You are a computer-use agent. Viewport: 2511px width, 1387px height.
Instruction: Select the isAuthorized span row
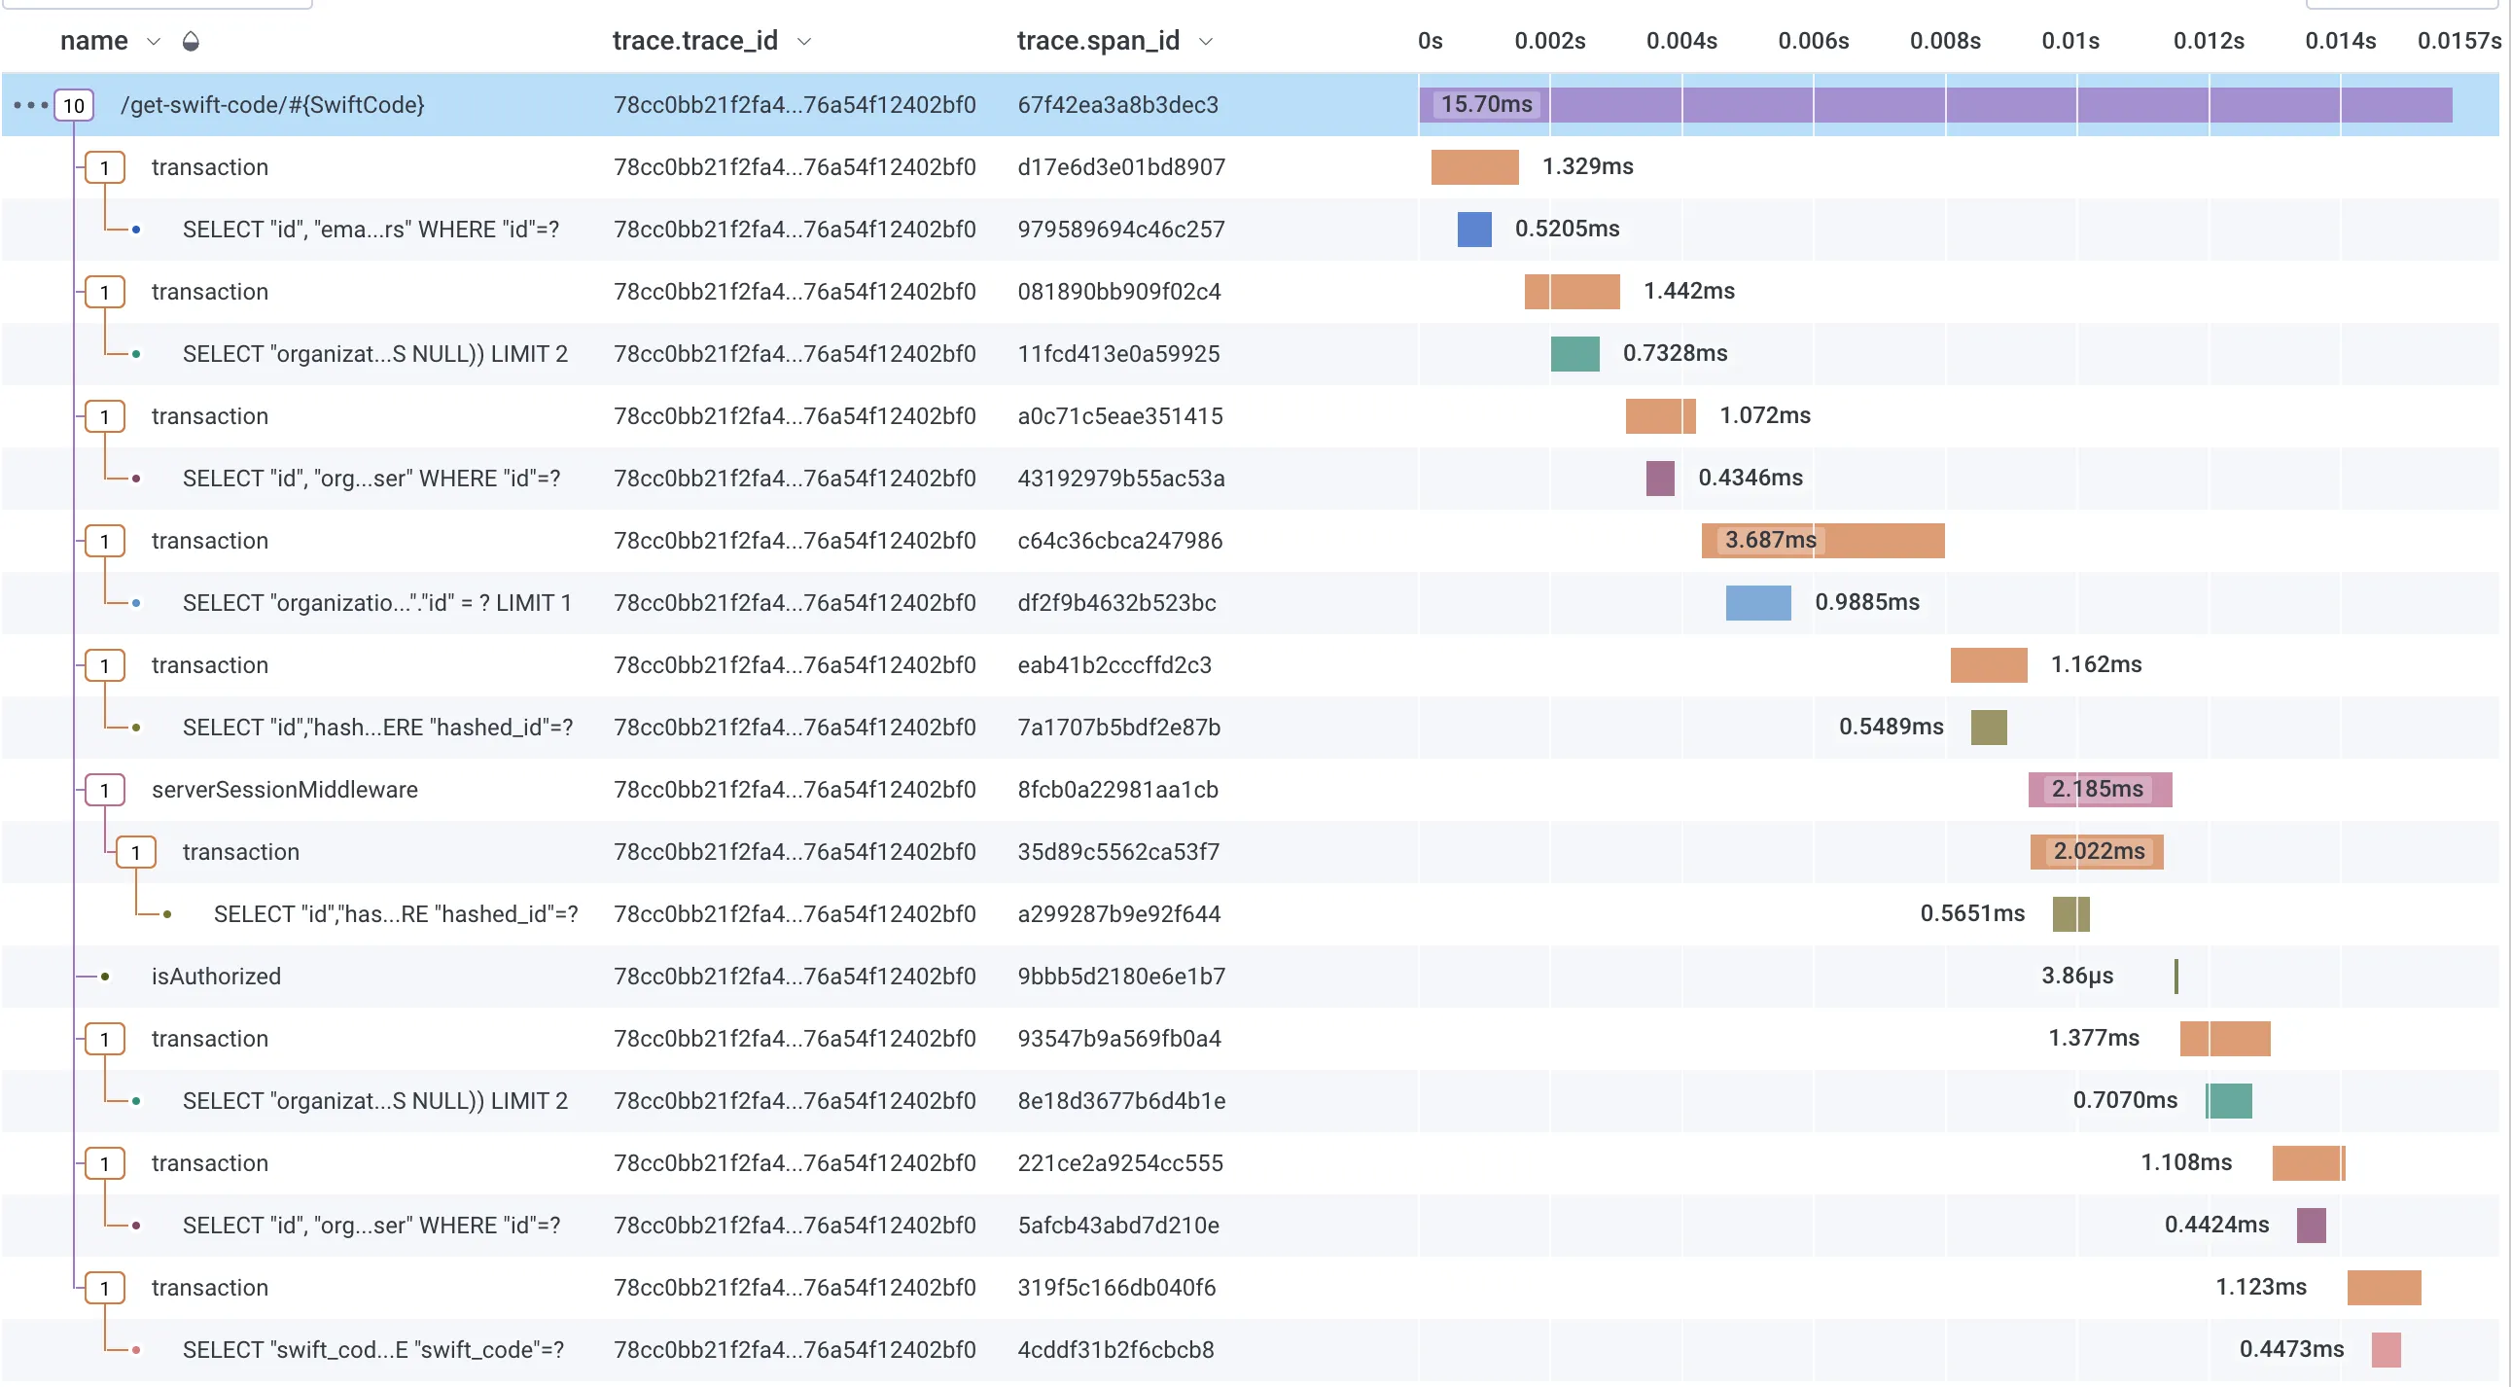point(216,976)
